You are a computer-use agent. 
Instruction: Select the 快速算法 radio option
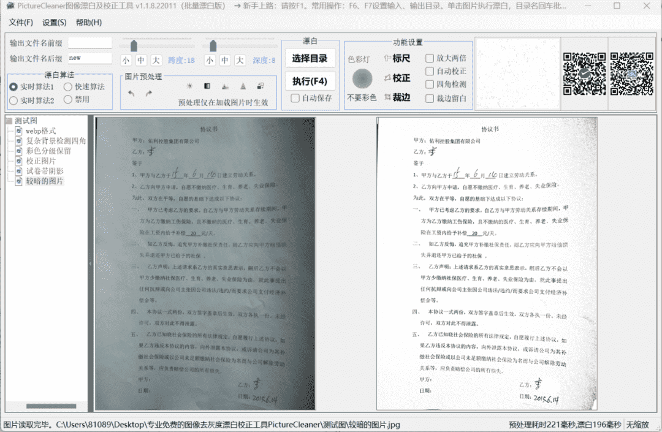(x=68, y=87)
